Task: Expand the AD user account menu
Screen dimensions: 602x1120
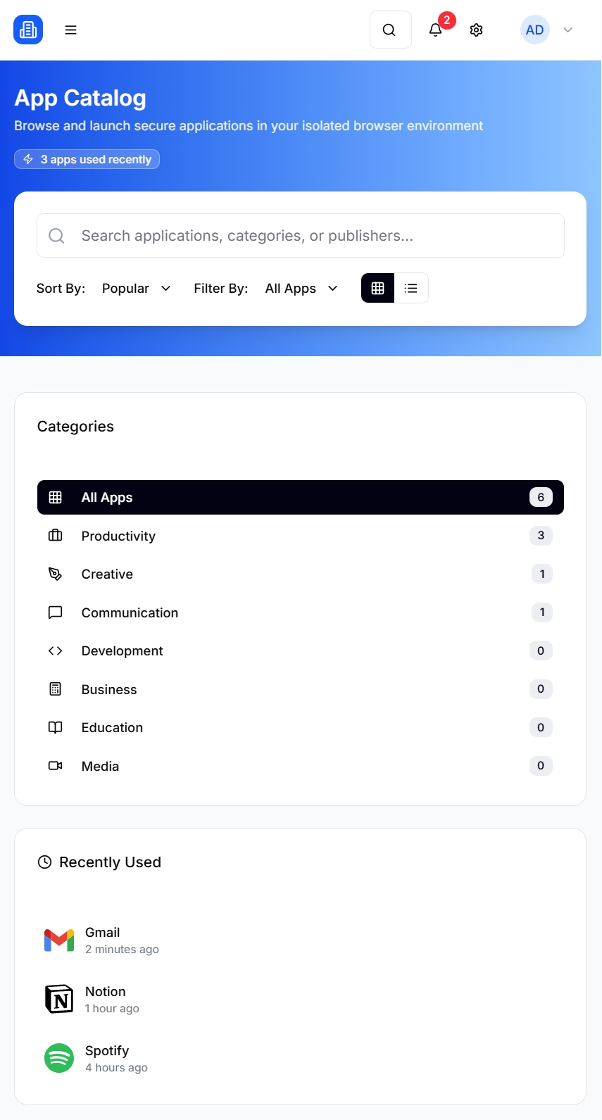Action: [x=548, y=30]
